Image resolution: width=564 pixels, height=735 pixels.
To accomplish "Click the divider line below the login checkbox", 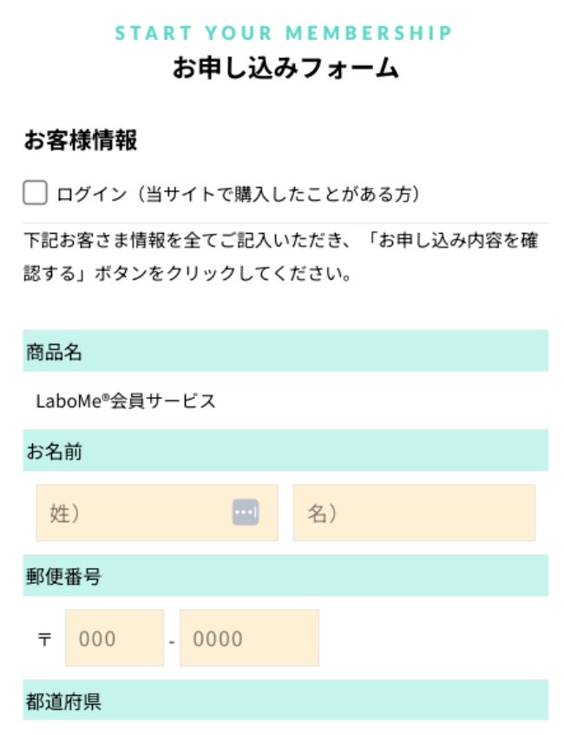I will click(x=285, y=223).
